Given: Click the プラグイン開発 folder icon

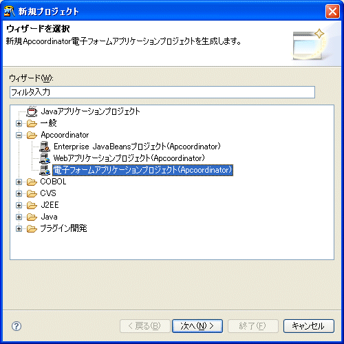Looking at the screenshot, I should tap(32, 228).
